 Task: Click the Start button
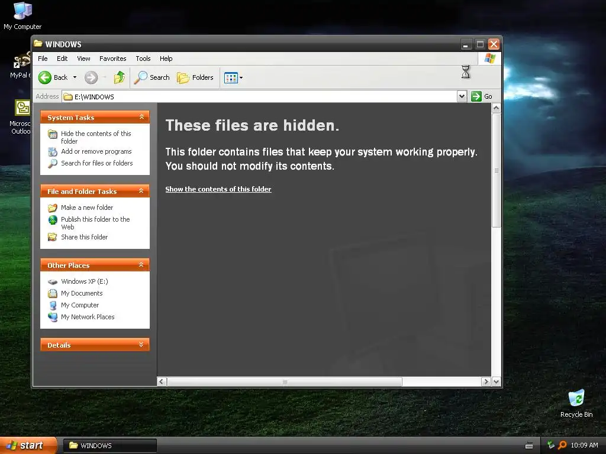coord(28,446)
